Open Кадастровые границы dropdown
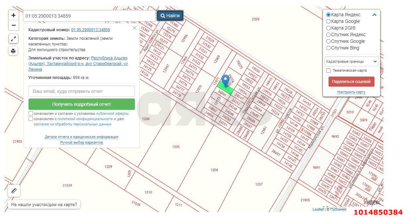Image resolution: width=410 pixels, height=218 pixels. [x=351, y=61]
